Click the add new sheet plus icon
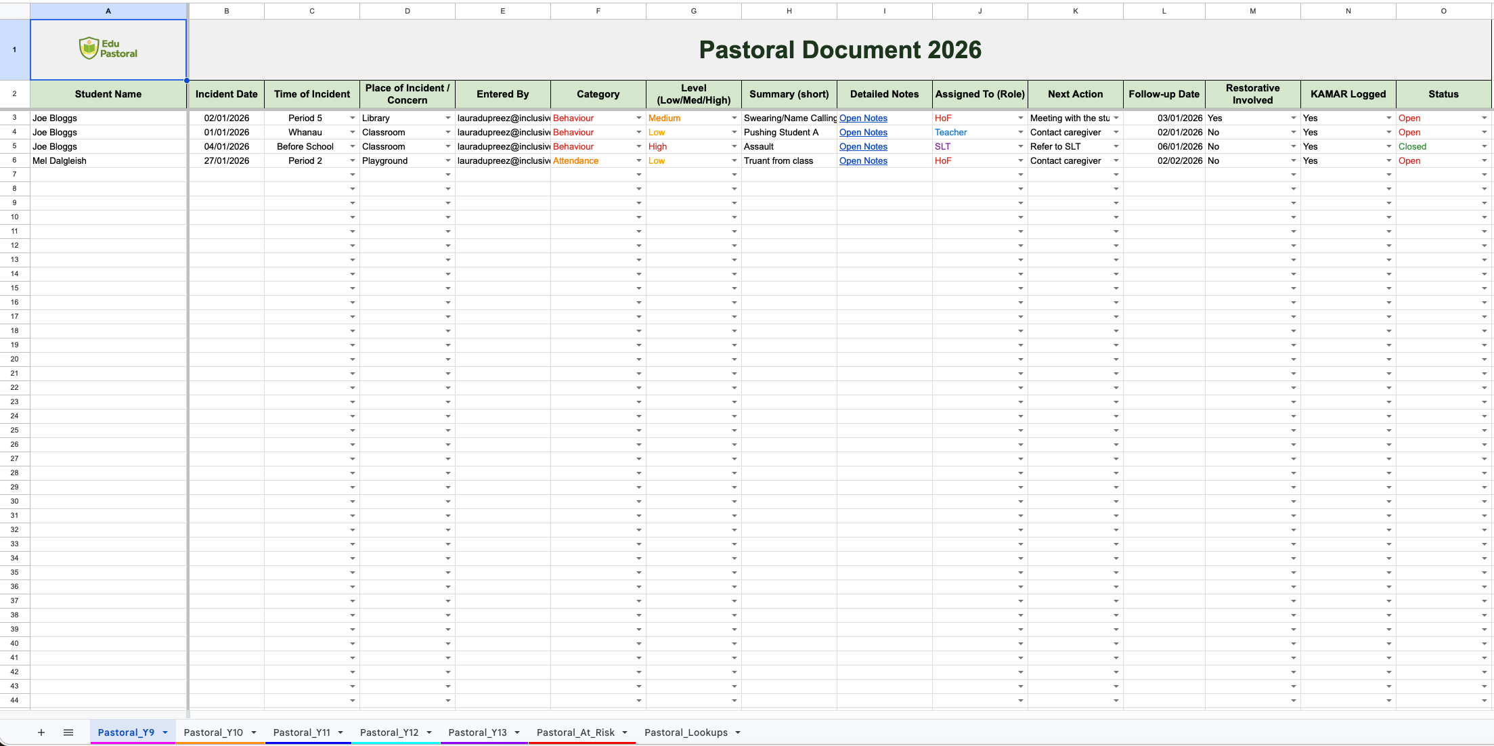 pyautogui.click(x=41, y=732)
